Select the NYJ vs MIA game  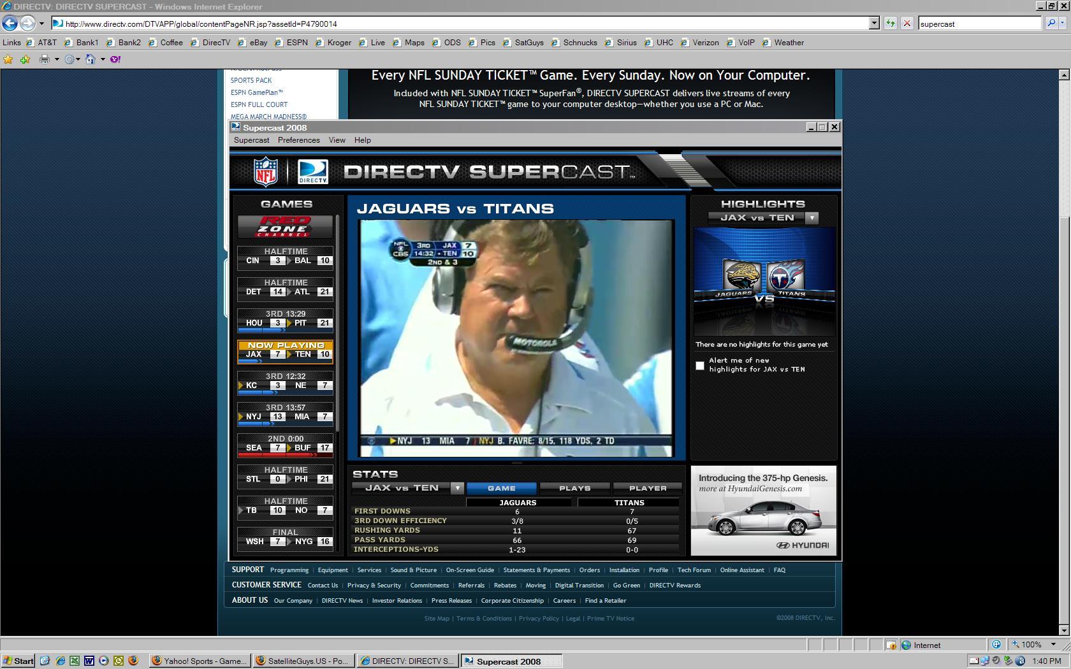click(x=285, y=414)
